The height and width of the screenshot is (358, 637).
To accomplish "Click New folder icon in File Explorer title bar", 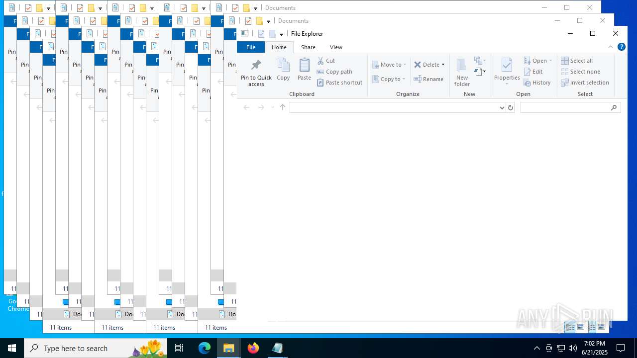I will pos(272,34).
